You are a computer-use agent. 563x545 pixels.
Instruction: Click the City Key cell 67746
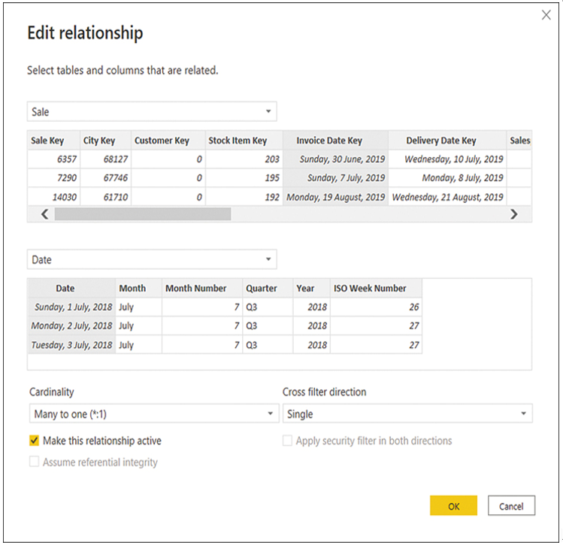[x=105, y=177]
